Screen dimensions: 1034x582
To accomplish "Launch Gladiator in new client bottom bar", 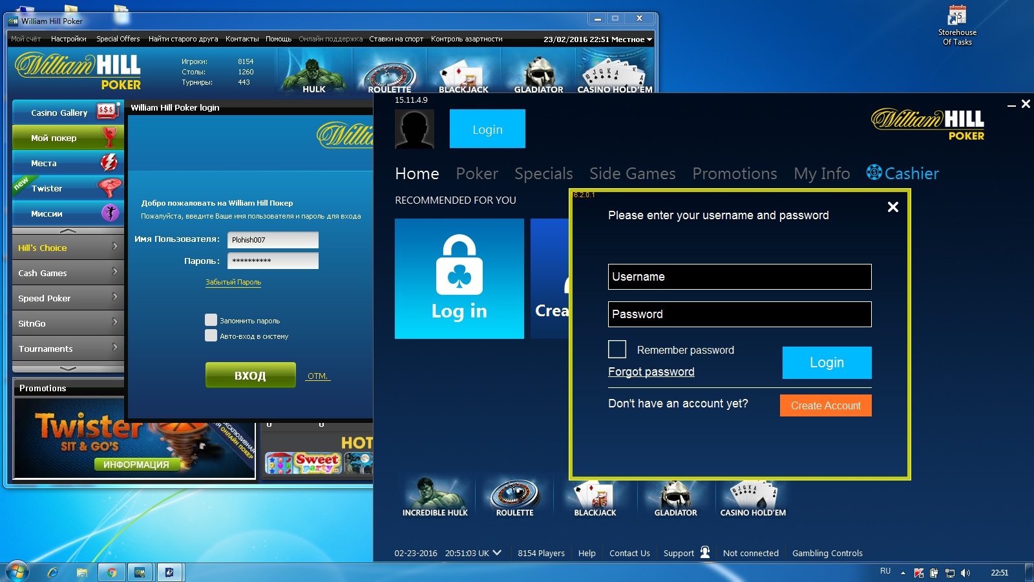I will [x=675, y=497].
